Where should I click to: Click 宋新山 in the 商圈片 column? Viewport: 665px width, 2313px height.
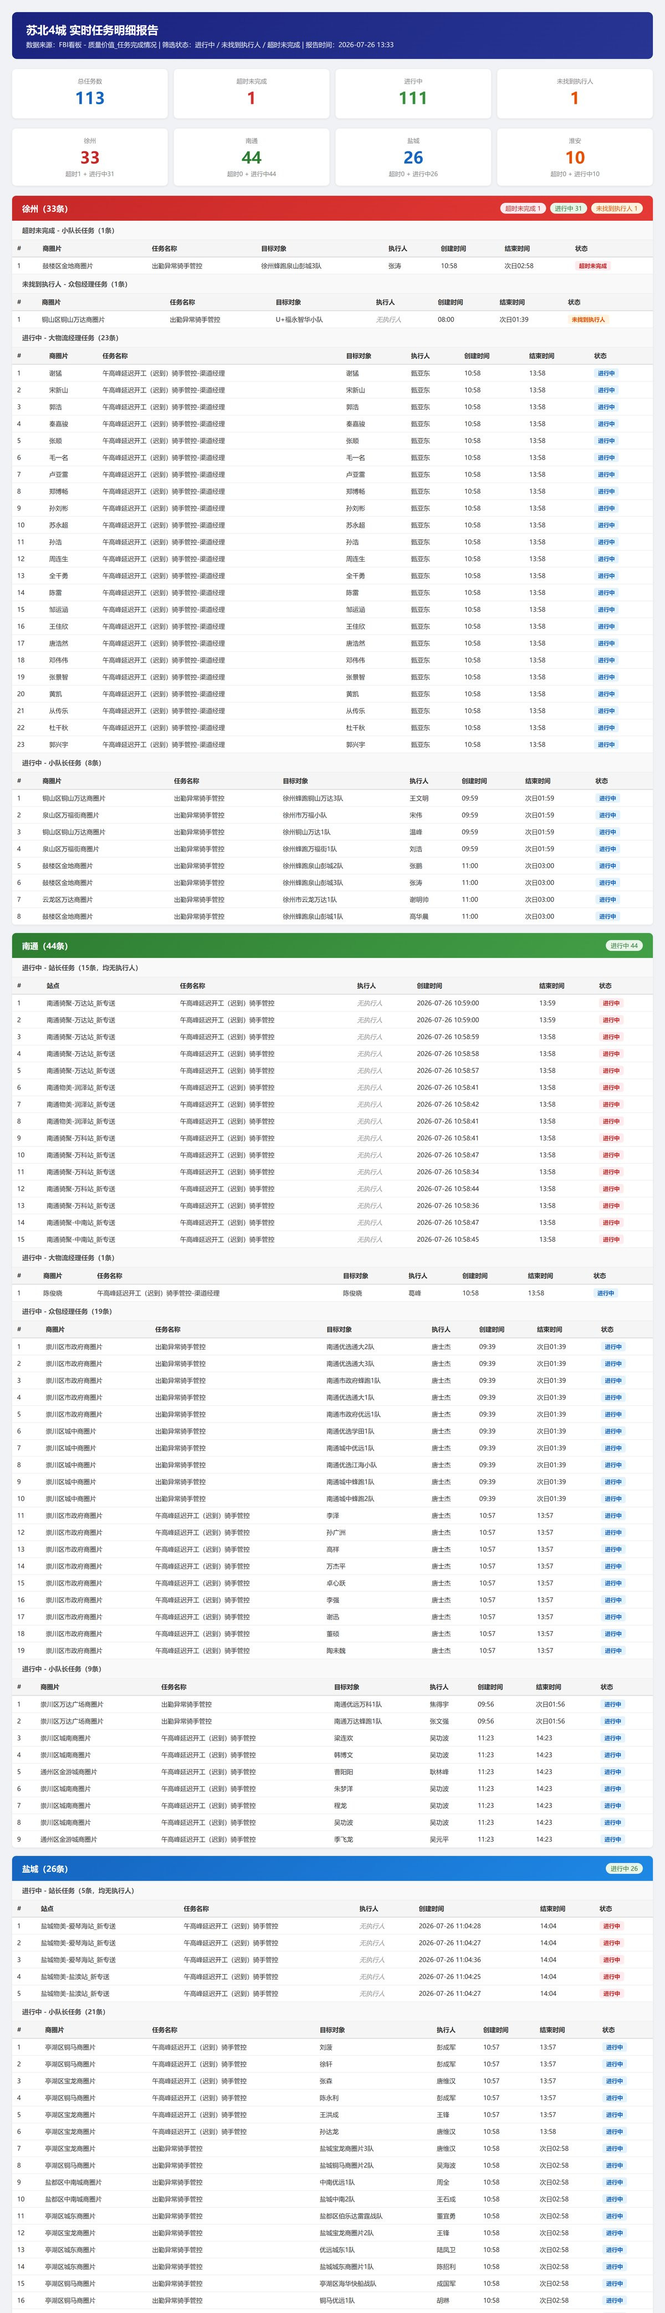[x=58, y=391]
